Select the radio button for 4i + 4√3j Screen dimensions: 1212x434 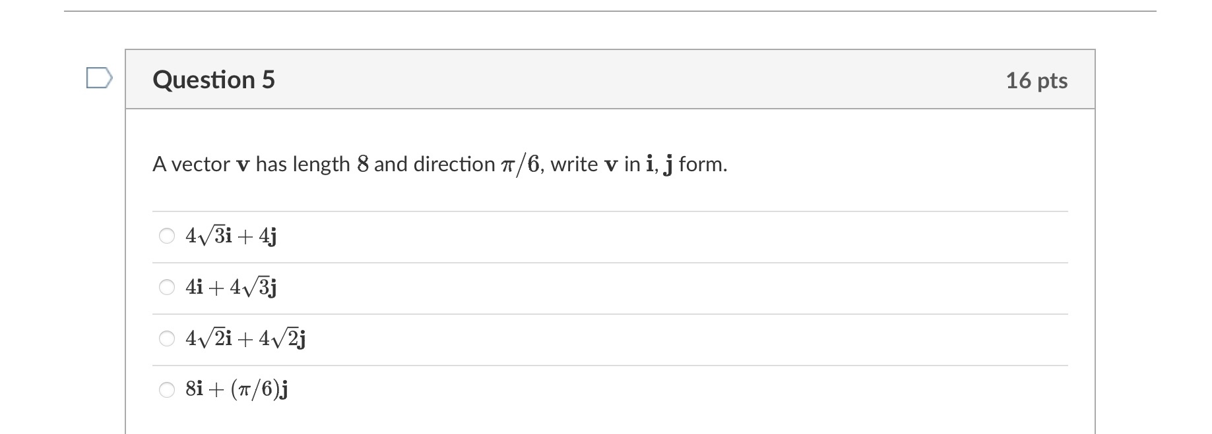(x=166, y=286)
